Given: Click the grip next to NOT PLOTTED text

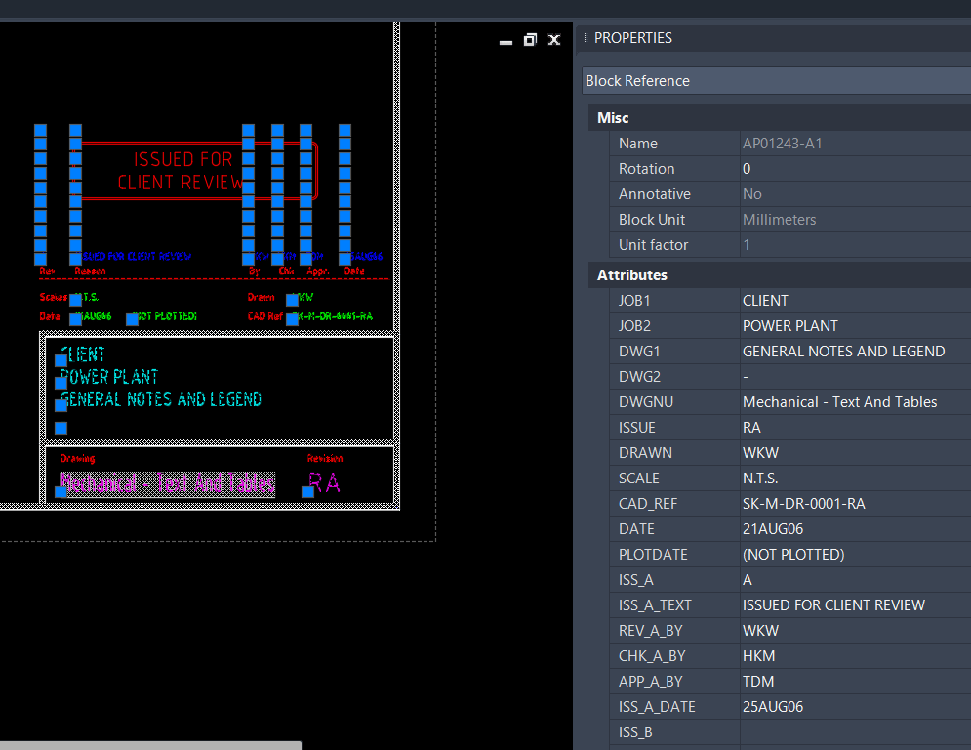Looking at the screenshot, I should pos(132,319).
